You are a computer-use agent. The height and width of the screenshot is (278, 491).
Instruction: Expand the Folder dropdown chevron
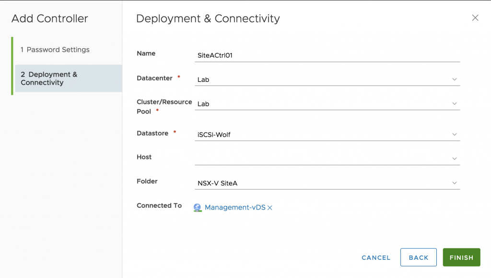[455, 183]
